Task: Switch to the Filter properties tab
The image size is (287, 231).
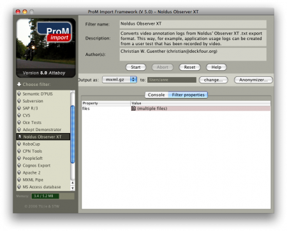Action: coord(188,95)
